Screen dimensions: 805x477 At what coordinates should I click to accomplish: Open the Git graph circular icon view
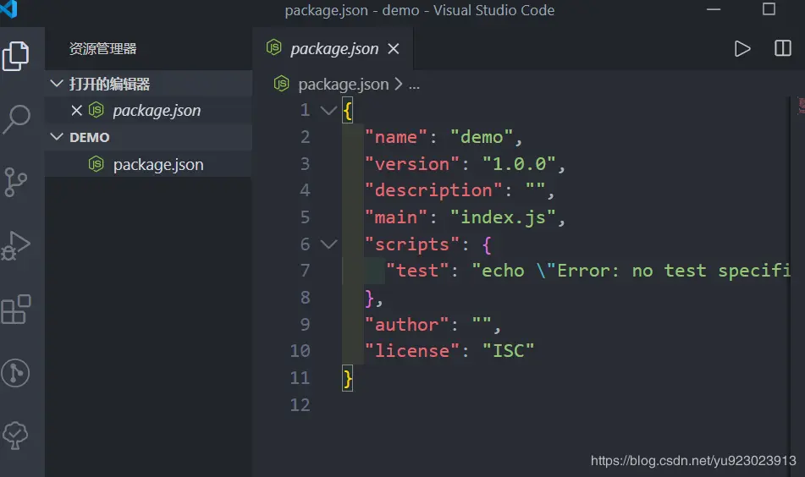coord(15,372)
